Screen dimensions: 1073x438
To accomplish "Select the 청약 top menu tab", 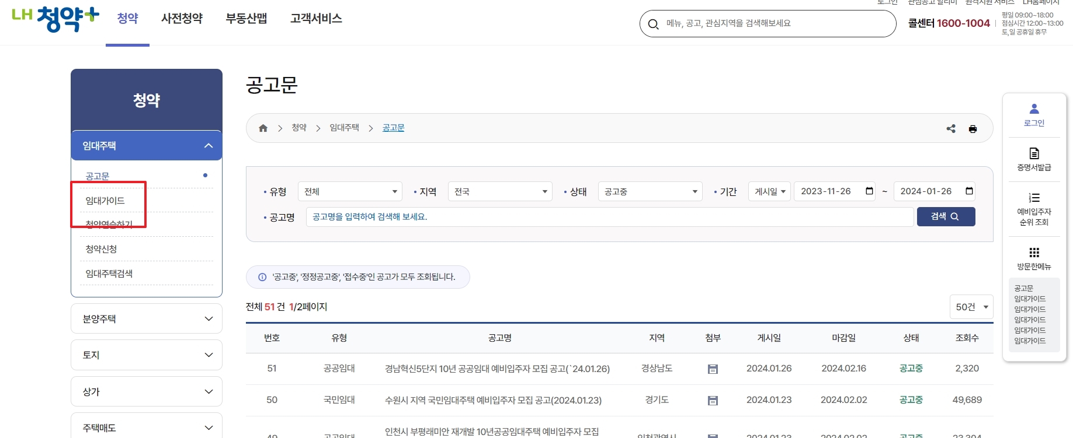I will [x=127, y=19].
